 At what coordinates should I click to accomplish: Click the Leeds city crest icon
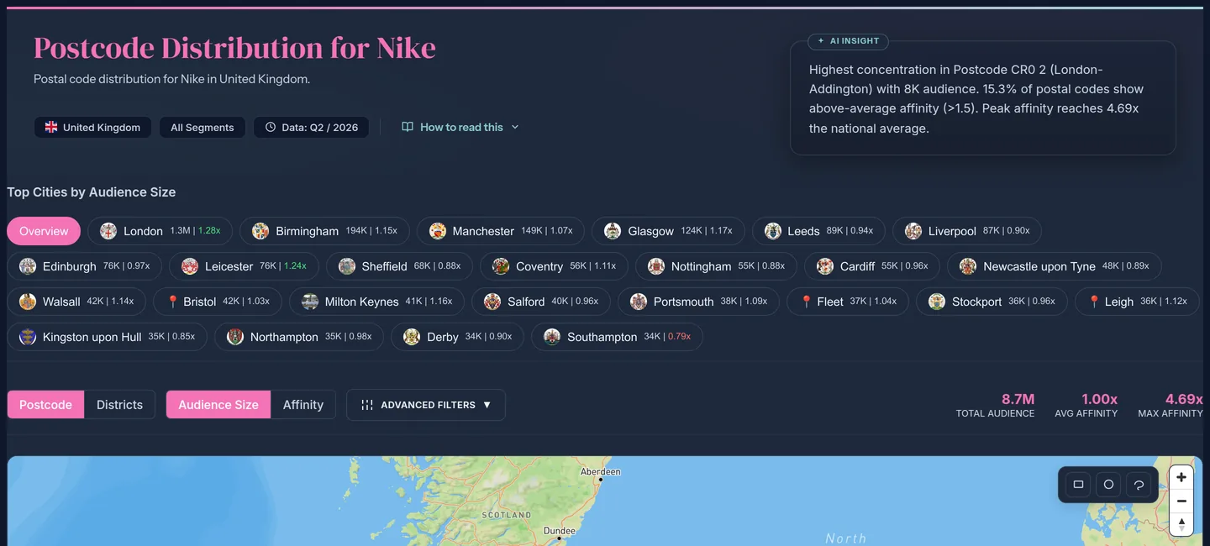773,231
